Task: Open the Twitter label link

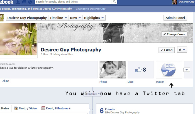Action: (x=160, y=82)
